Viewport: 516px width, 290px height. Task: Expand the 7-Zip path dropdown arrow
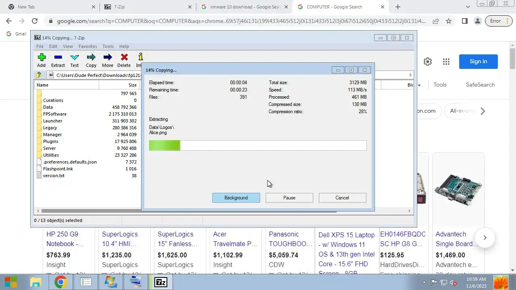410,75
